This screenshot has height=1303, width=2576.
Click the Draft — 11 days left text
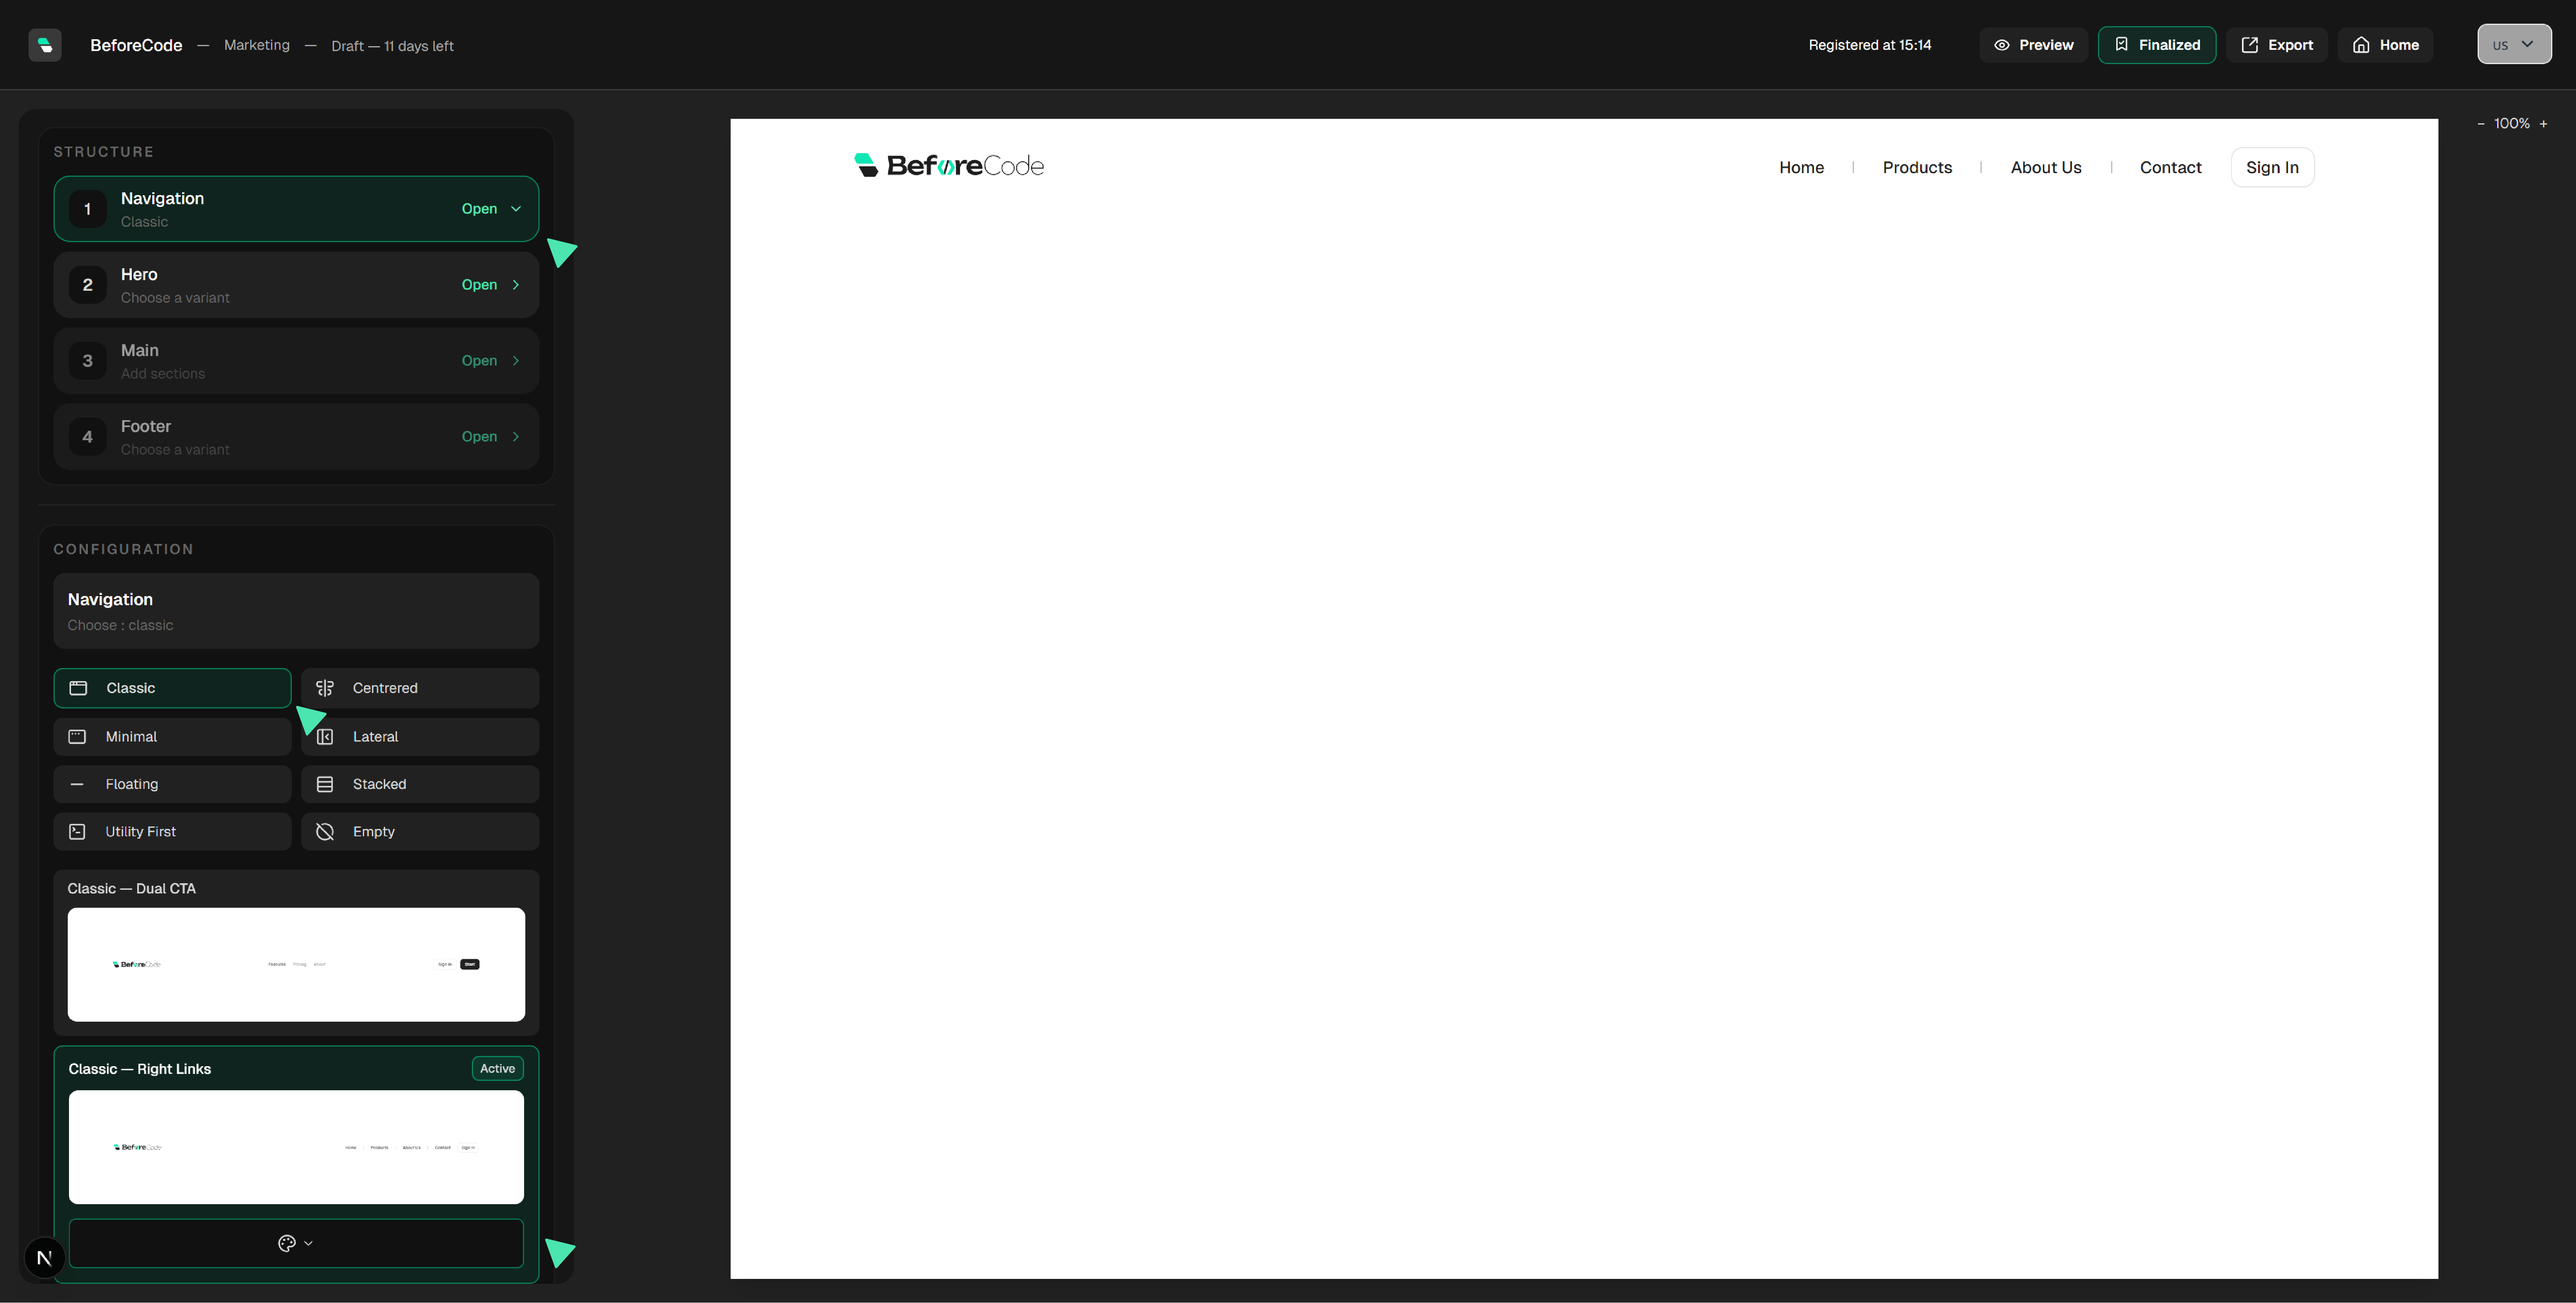tap(392, 46)
